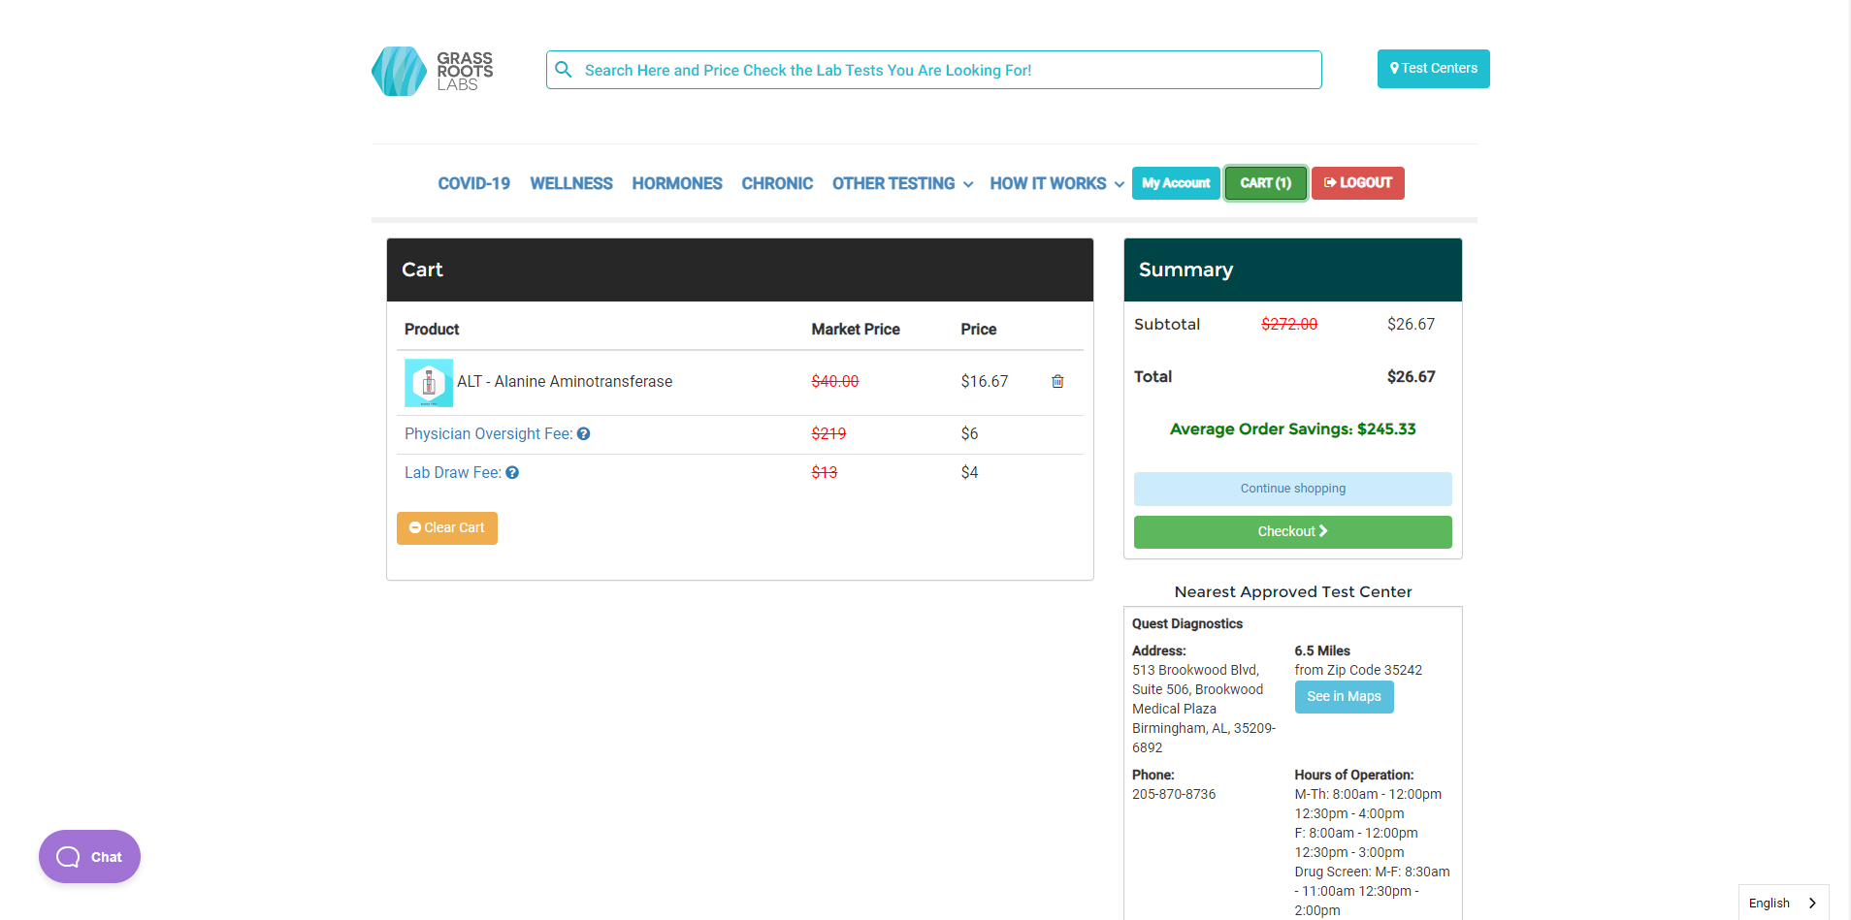Open My Account page
Viewport: 1851px width, 920px height.
[x=1176, y=183]
